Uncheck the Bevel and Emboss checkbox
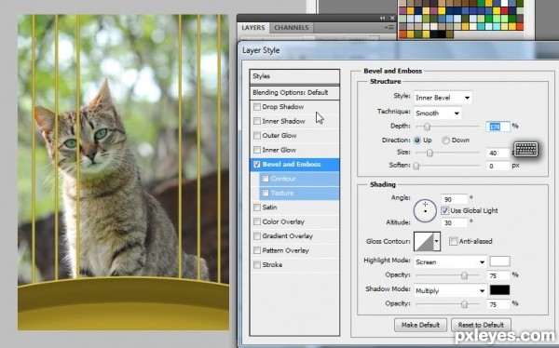 coord(257,164)
